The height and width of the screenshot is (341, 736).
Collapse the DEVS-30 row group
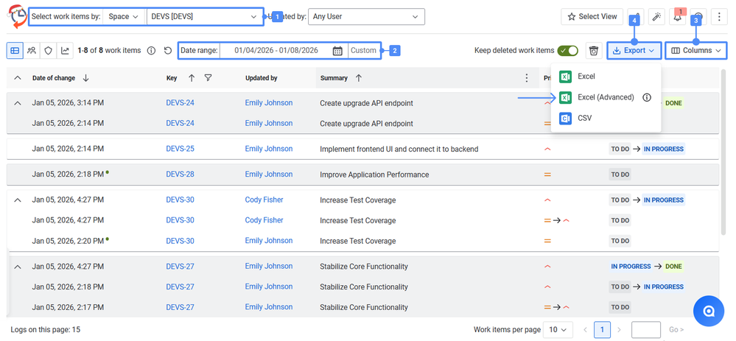18,200
